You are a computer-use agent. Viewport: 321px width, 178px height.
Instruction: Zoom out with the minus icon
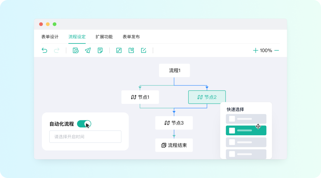point(276,51)
